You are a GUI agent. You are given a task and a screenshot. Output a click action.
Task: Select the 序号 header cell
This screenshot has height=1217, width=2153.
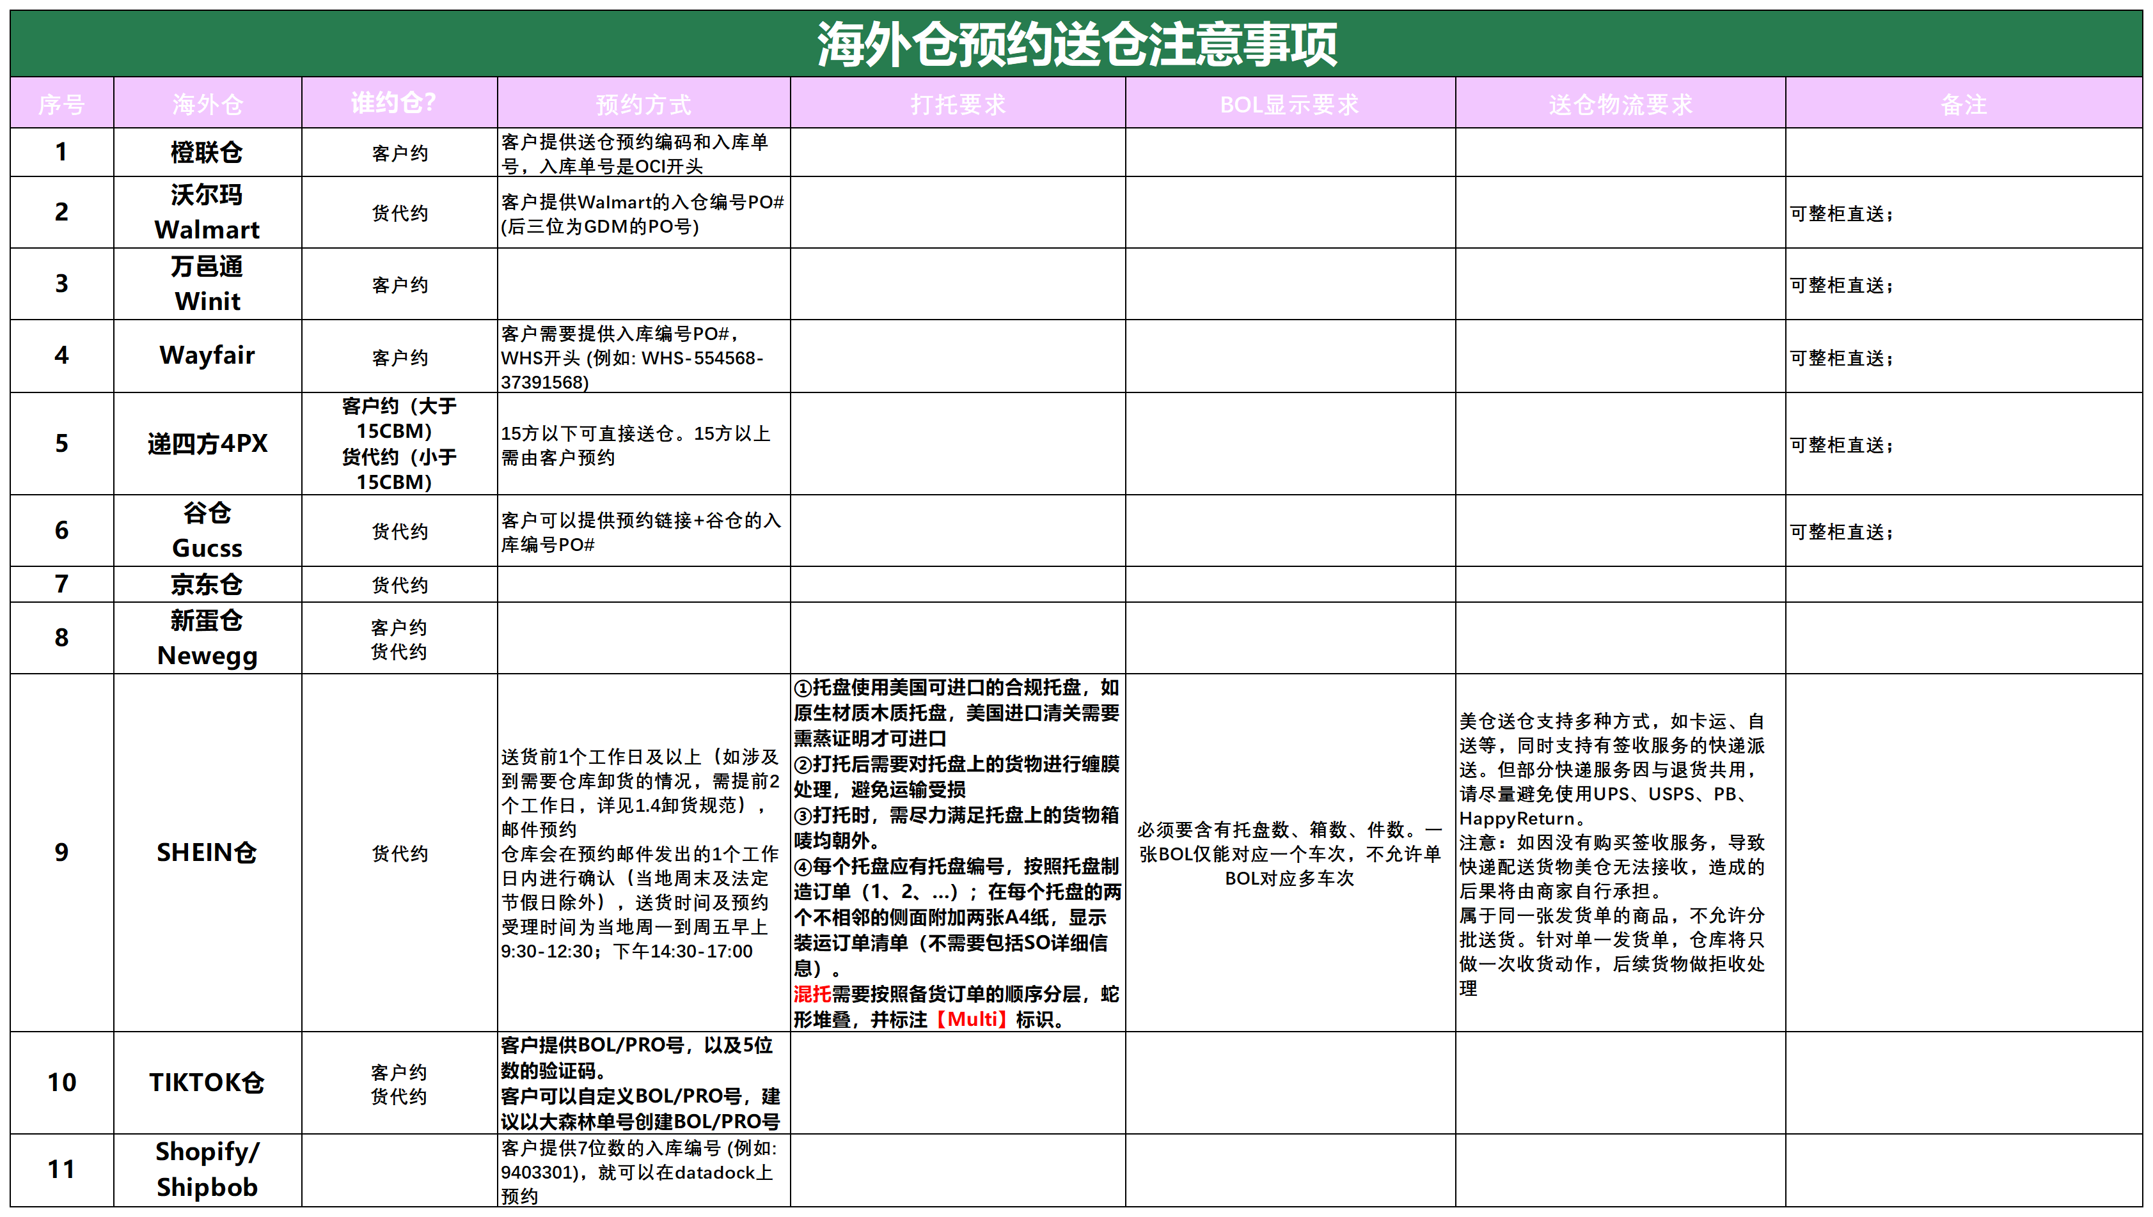[61, 104]
